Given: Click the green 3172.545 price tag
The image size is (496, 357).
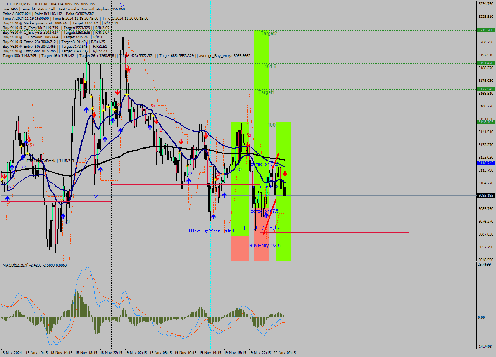Looking at the screenshot, I should point(486,89).
